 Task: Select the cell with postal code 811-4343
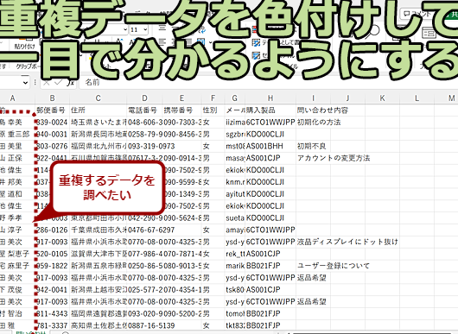[53, 313]
